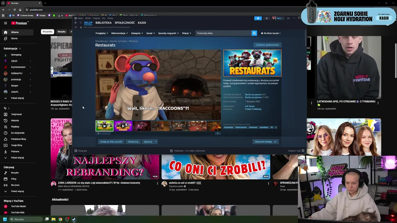Select Wszystko filter chip on YouTube
Image resolution: width=397 pixels, height=223 pixels.
pyautogui.click(x=47, y=32)
